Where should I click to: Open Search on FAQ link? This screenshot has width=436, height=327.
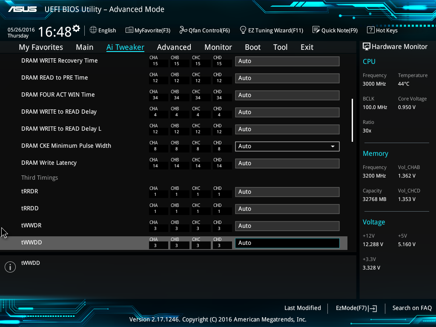click(x=412, y=308)
